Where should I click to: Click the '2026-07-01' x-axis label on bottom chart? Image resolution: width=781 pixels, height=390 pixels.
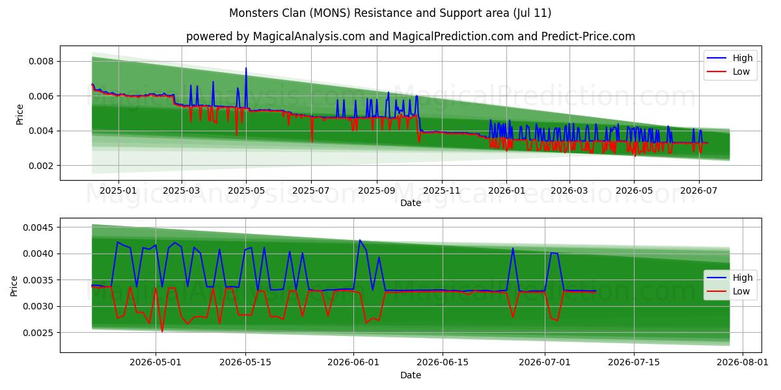coord(545,363)
